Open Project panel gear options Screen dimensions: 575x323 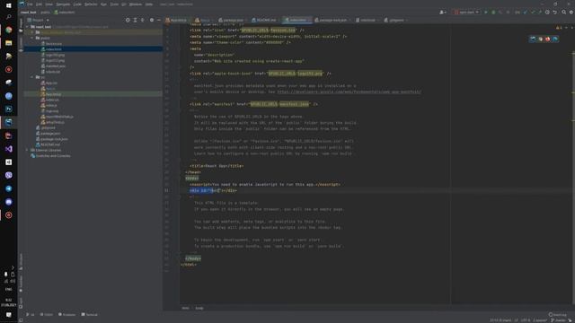[152, 20]
